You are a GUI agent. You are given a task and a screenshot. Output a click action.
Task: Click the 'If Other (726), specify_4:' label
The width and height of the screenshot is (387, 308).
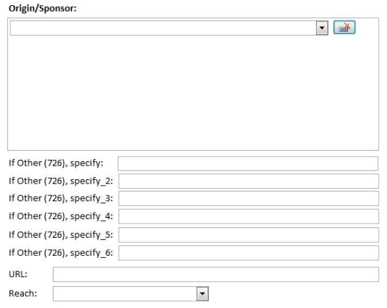61,217
